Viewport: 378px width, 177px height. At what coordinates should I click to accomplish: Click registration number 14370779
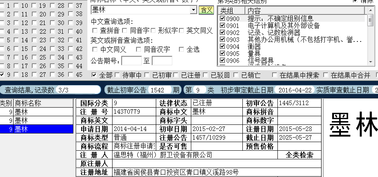pyautogui.click(x=127, y=112)
